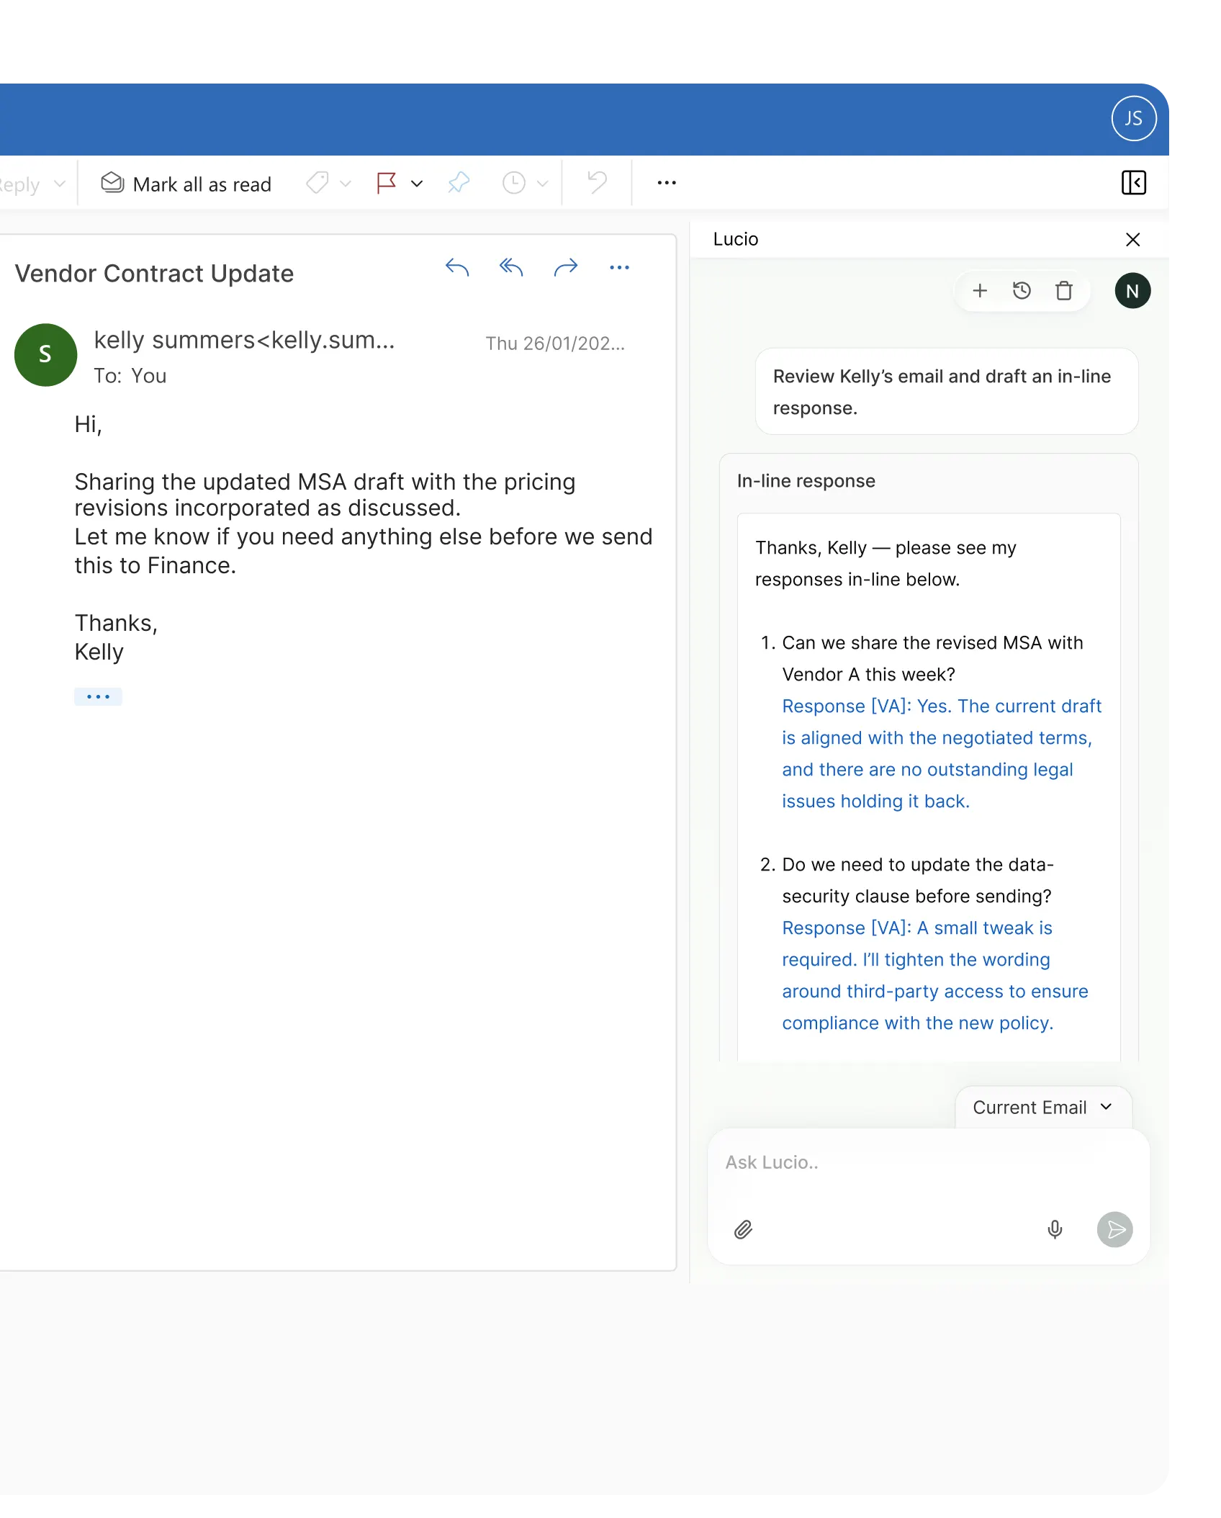
Task: Click question 'Can we share the revised MSA'
Action: point(932,658)
